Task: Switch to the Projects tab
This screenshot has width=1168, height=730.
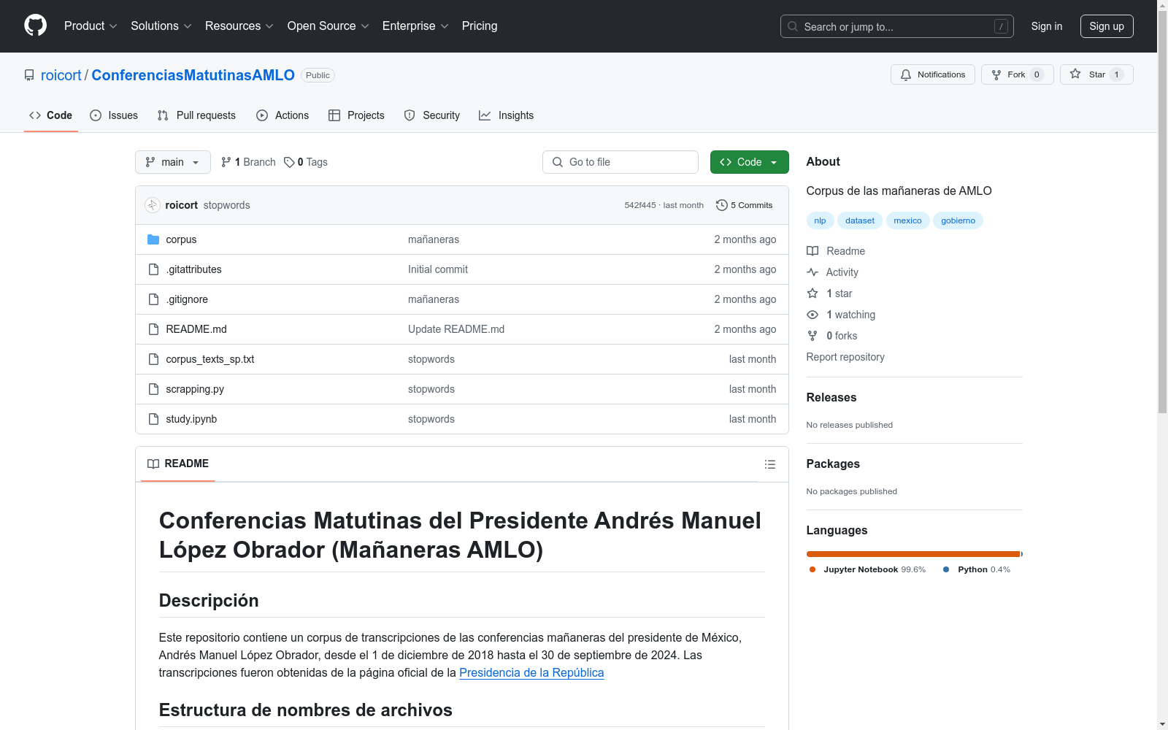Action: (356, 115)
